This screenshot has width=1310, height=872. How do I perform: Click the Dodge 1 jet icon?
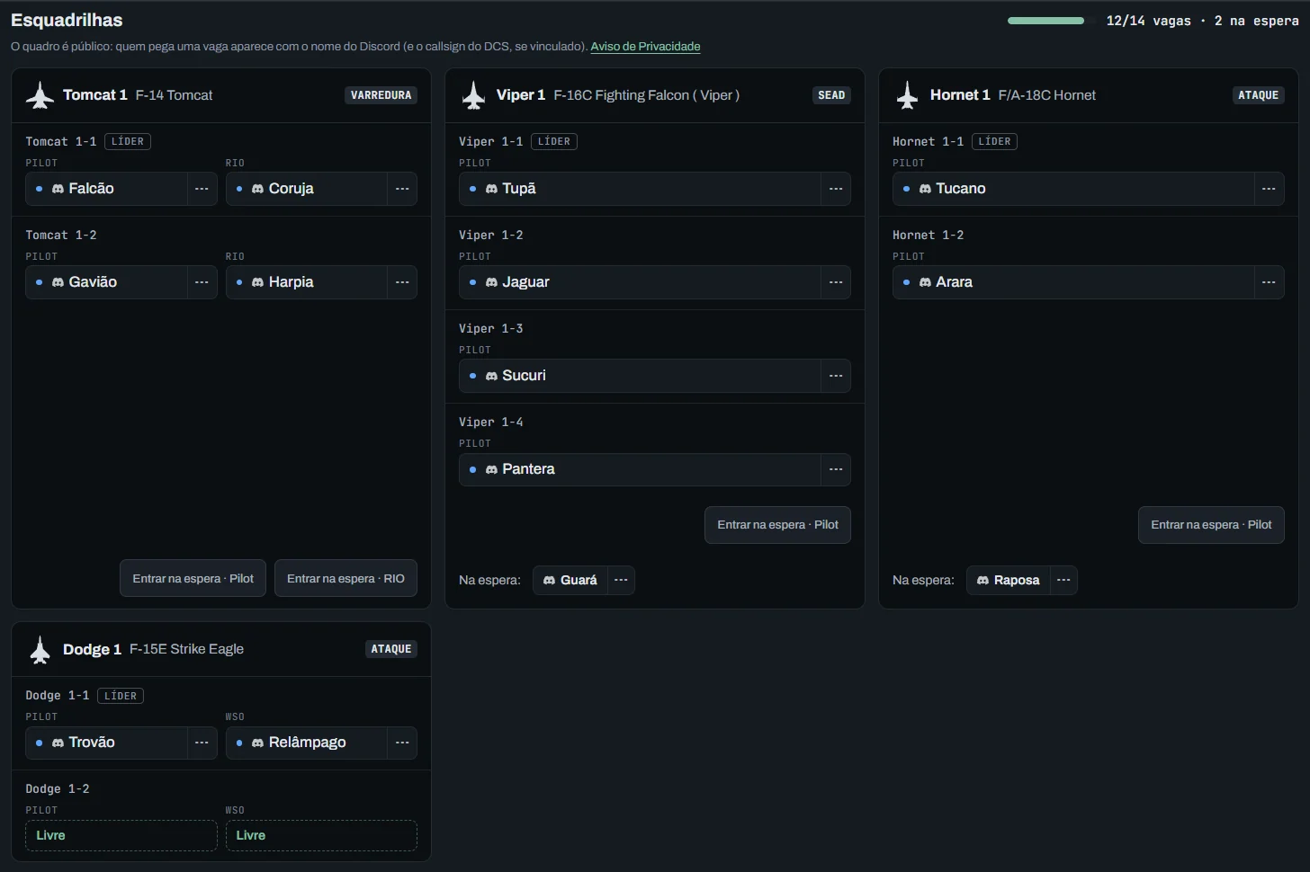click(40, 649)
